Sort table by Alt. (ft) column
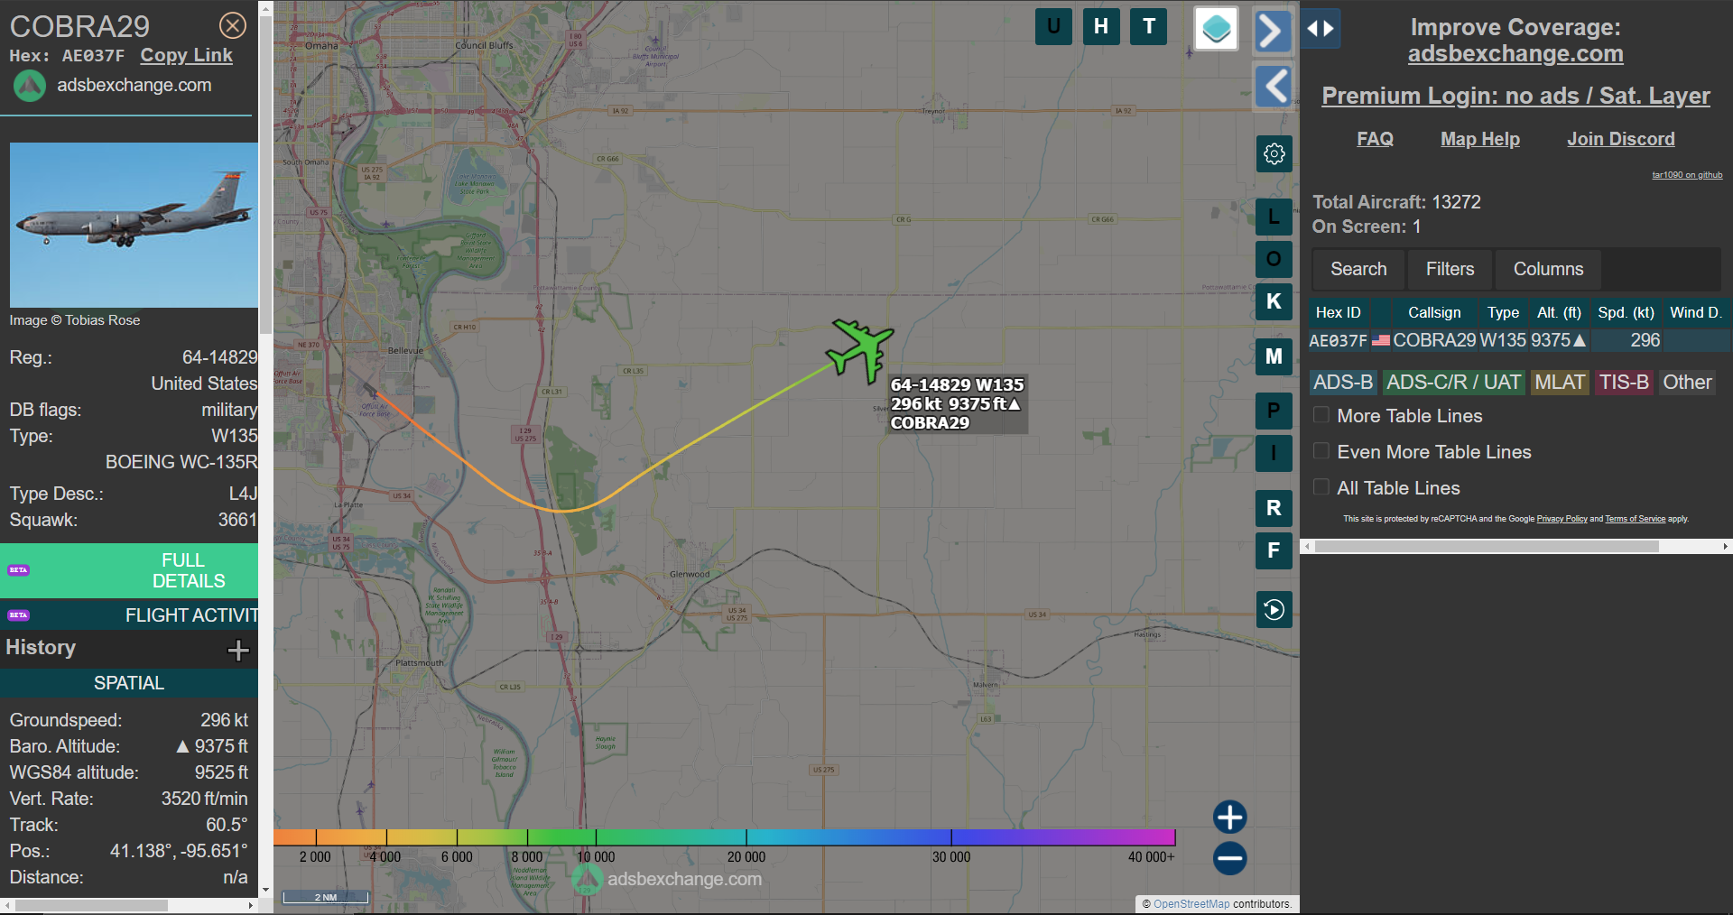Screen dimensions: 1733x915 pyautogui.click(x=1559, y=312)
